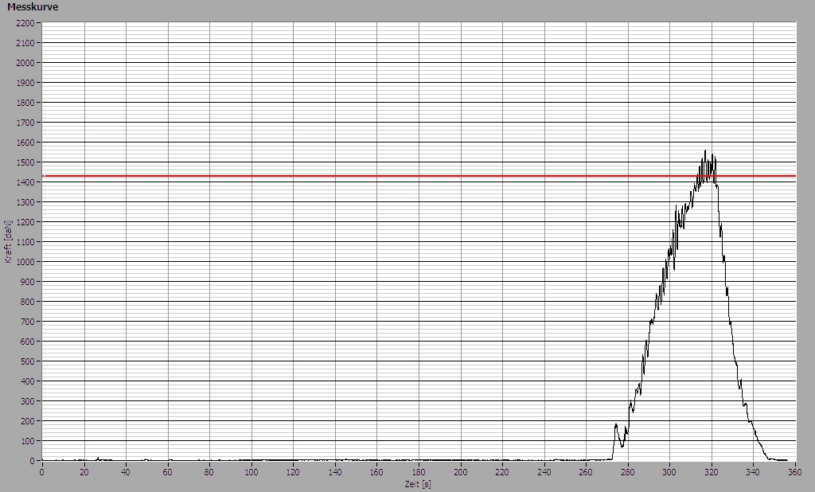The width and height of the screenshot is (815, 492).
Task: Click the 60 tick label on time axis
Action: coord(167,472)
